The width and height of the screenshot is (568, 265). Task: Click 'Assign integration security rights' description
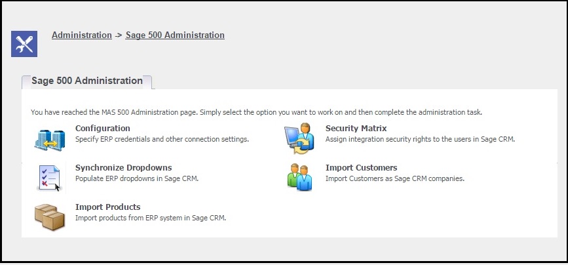point(420,139)
